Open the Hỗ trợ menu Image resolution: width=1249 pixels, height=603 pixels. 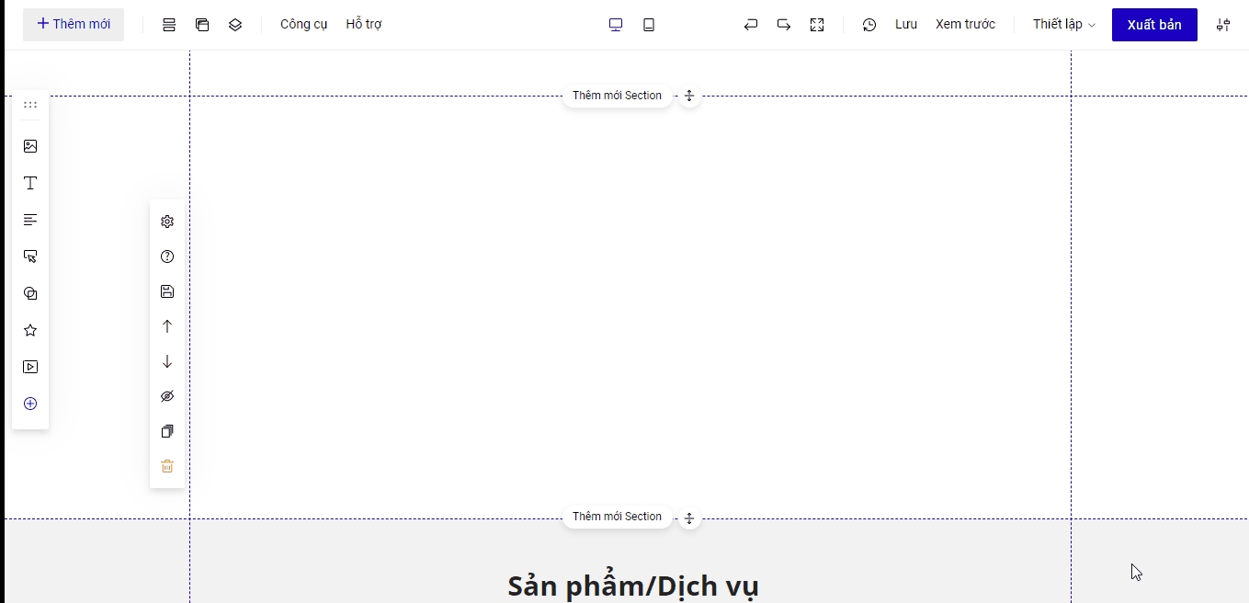click(364, 25)
